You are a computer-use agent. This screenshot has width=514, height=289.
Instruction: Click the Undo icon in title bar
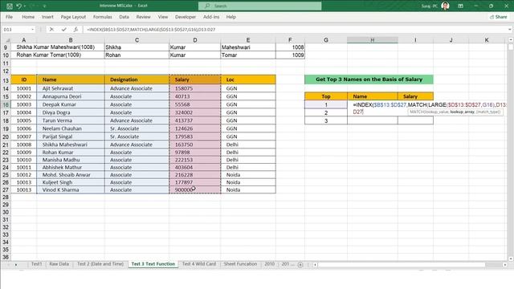coord(18,6)
